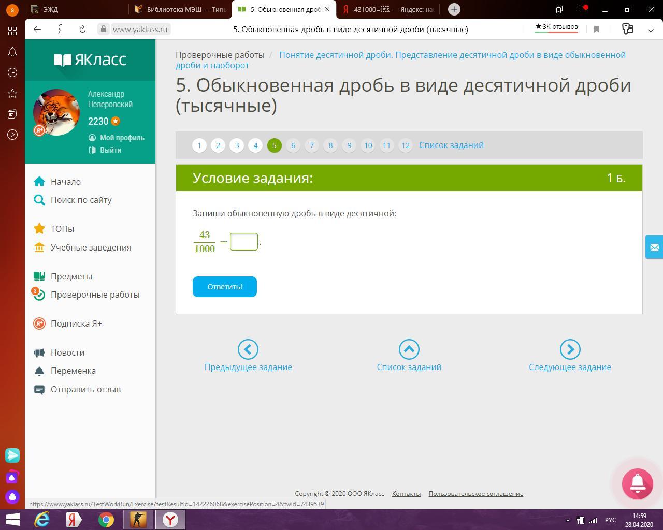The image size is (663, 530).
Task: Switch to the Библиотека МЭШ tab
Action: pyautogui.click(x=181, y=9)
